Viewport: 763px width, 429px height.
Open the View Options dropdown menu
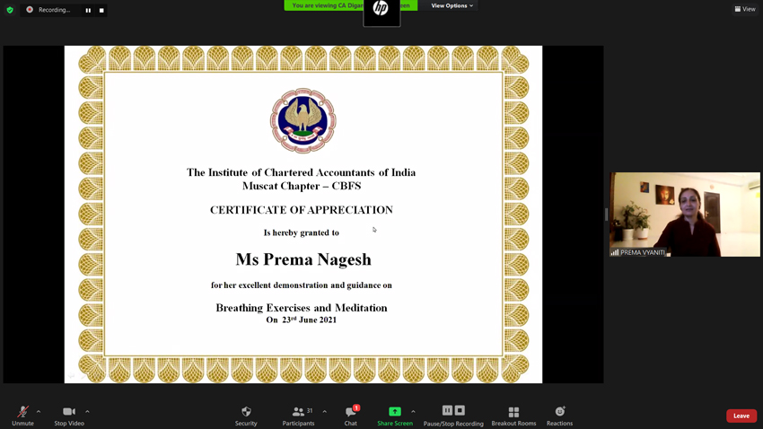452,5
